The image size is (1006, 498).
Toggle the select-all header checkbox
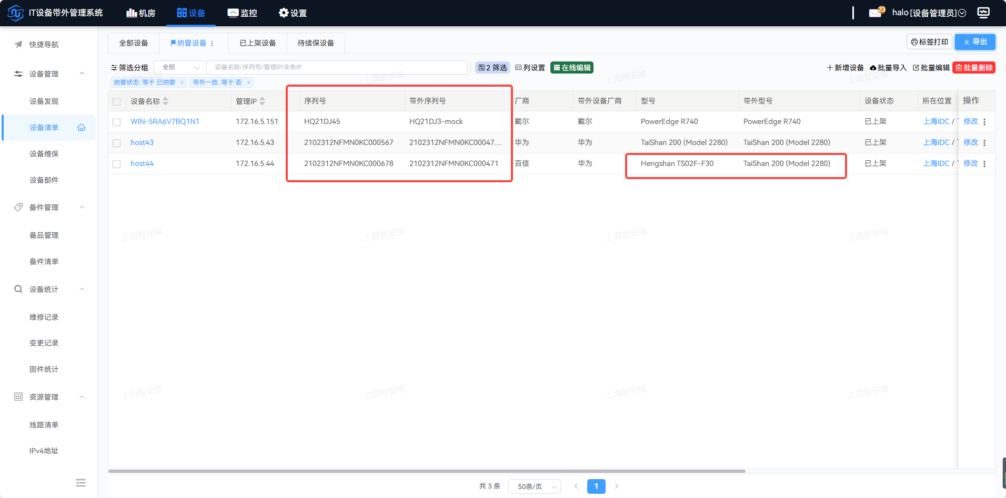(117, 101)
